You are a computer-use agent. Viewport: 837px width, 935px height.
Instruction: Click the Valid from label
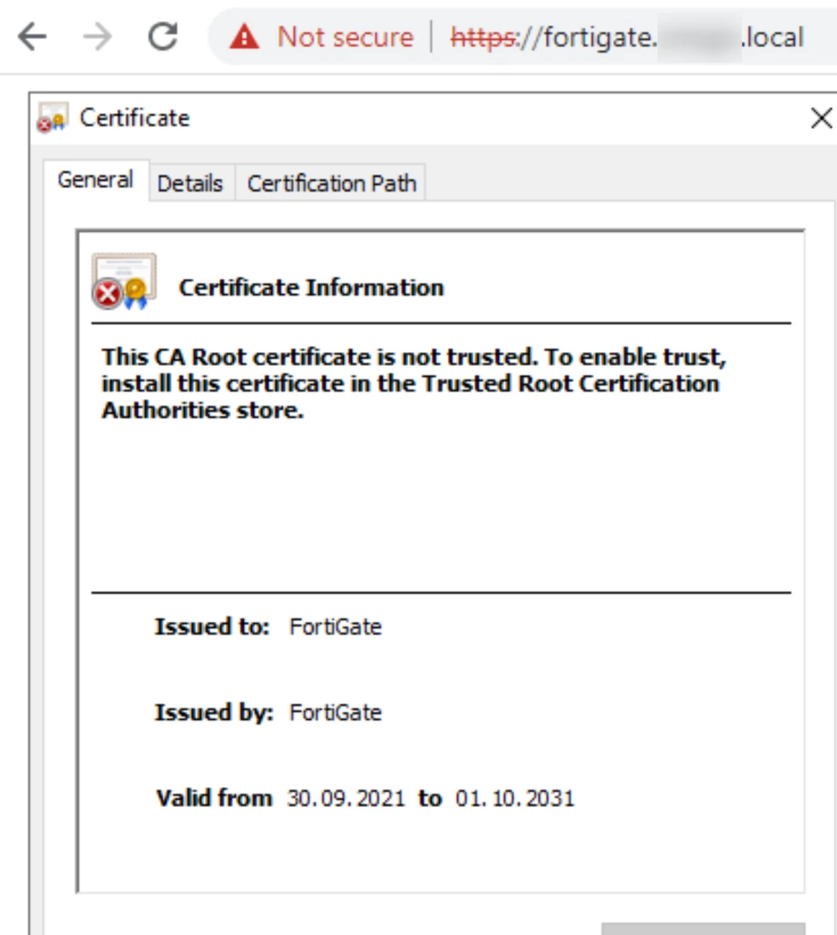[214, 798]
